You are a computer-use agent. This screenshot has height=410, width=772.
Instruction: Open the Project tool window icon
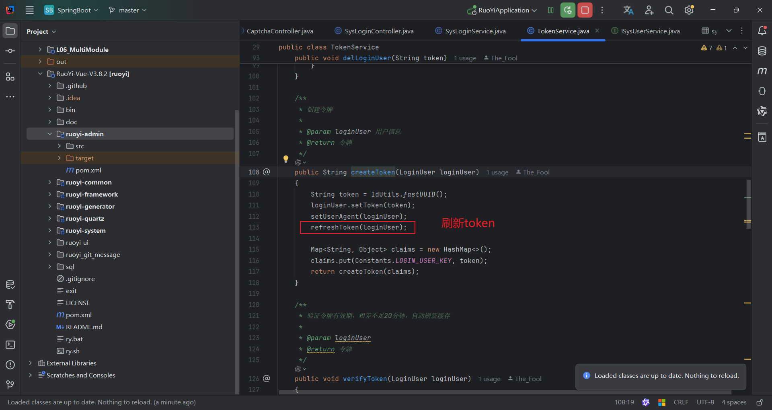10,31
